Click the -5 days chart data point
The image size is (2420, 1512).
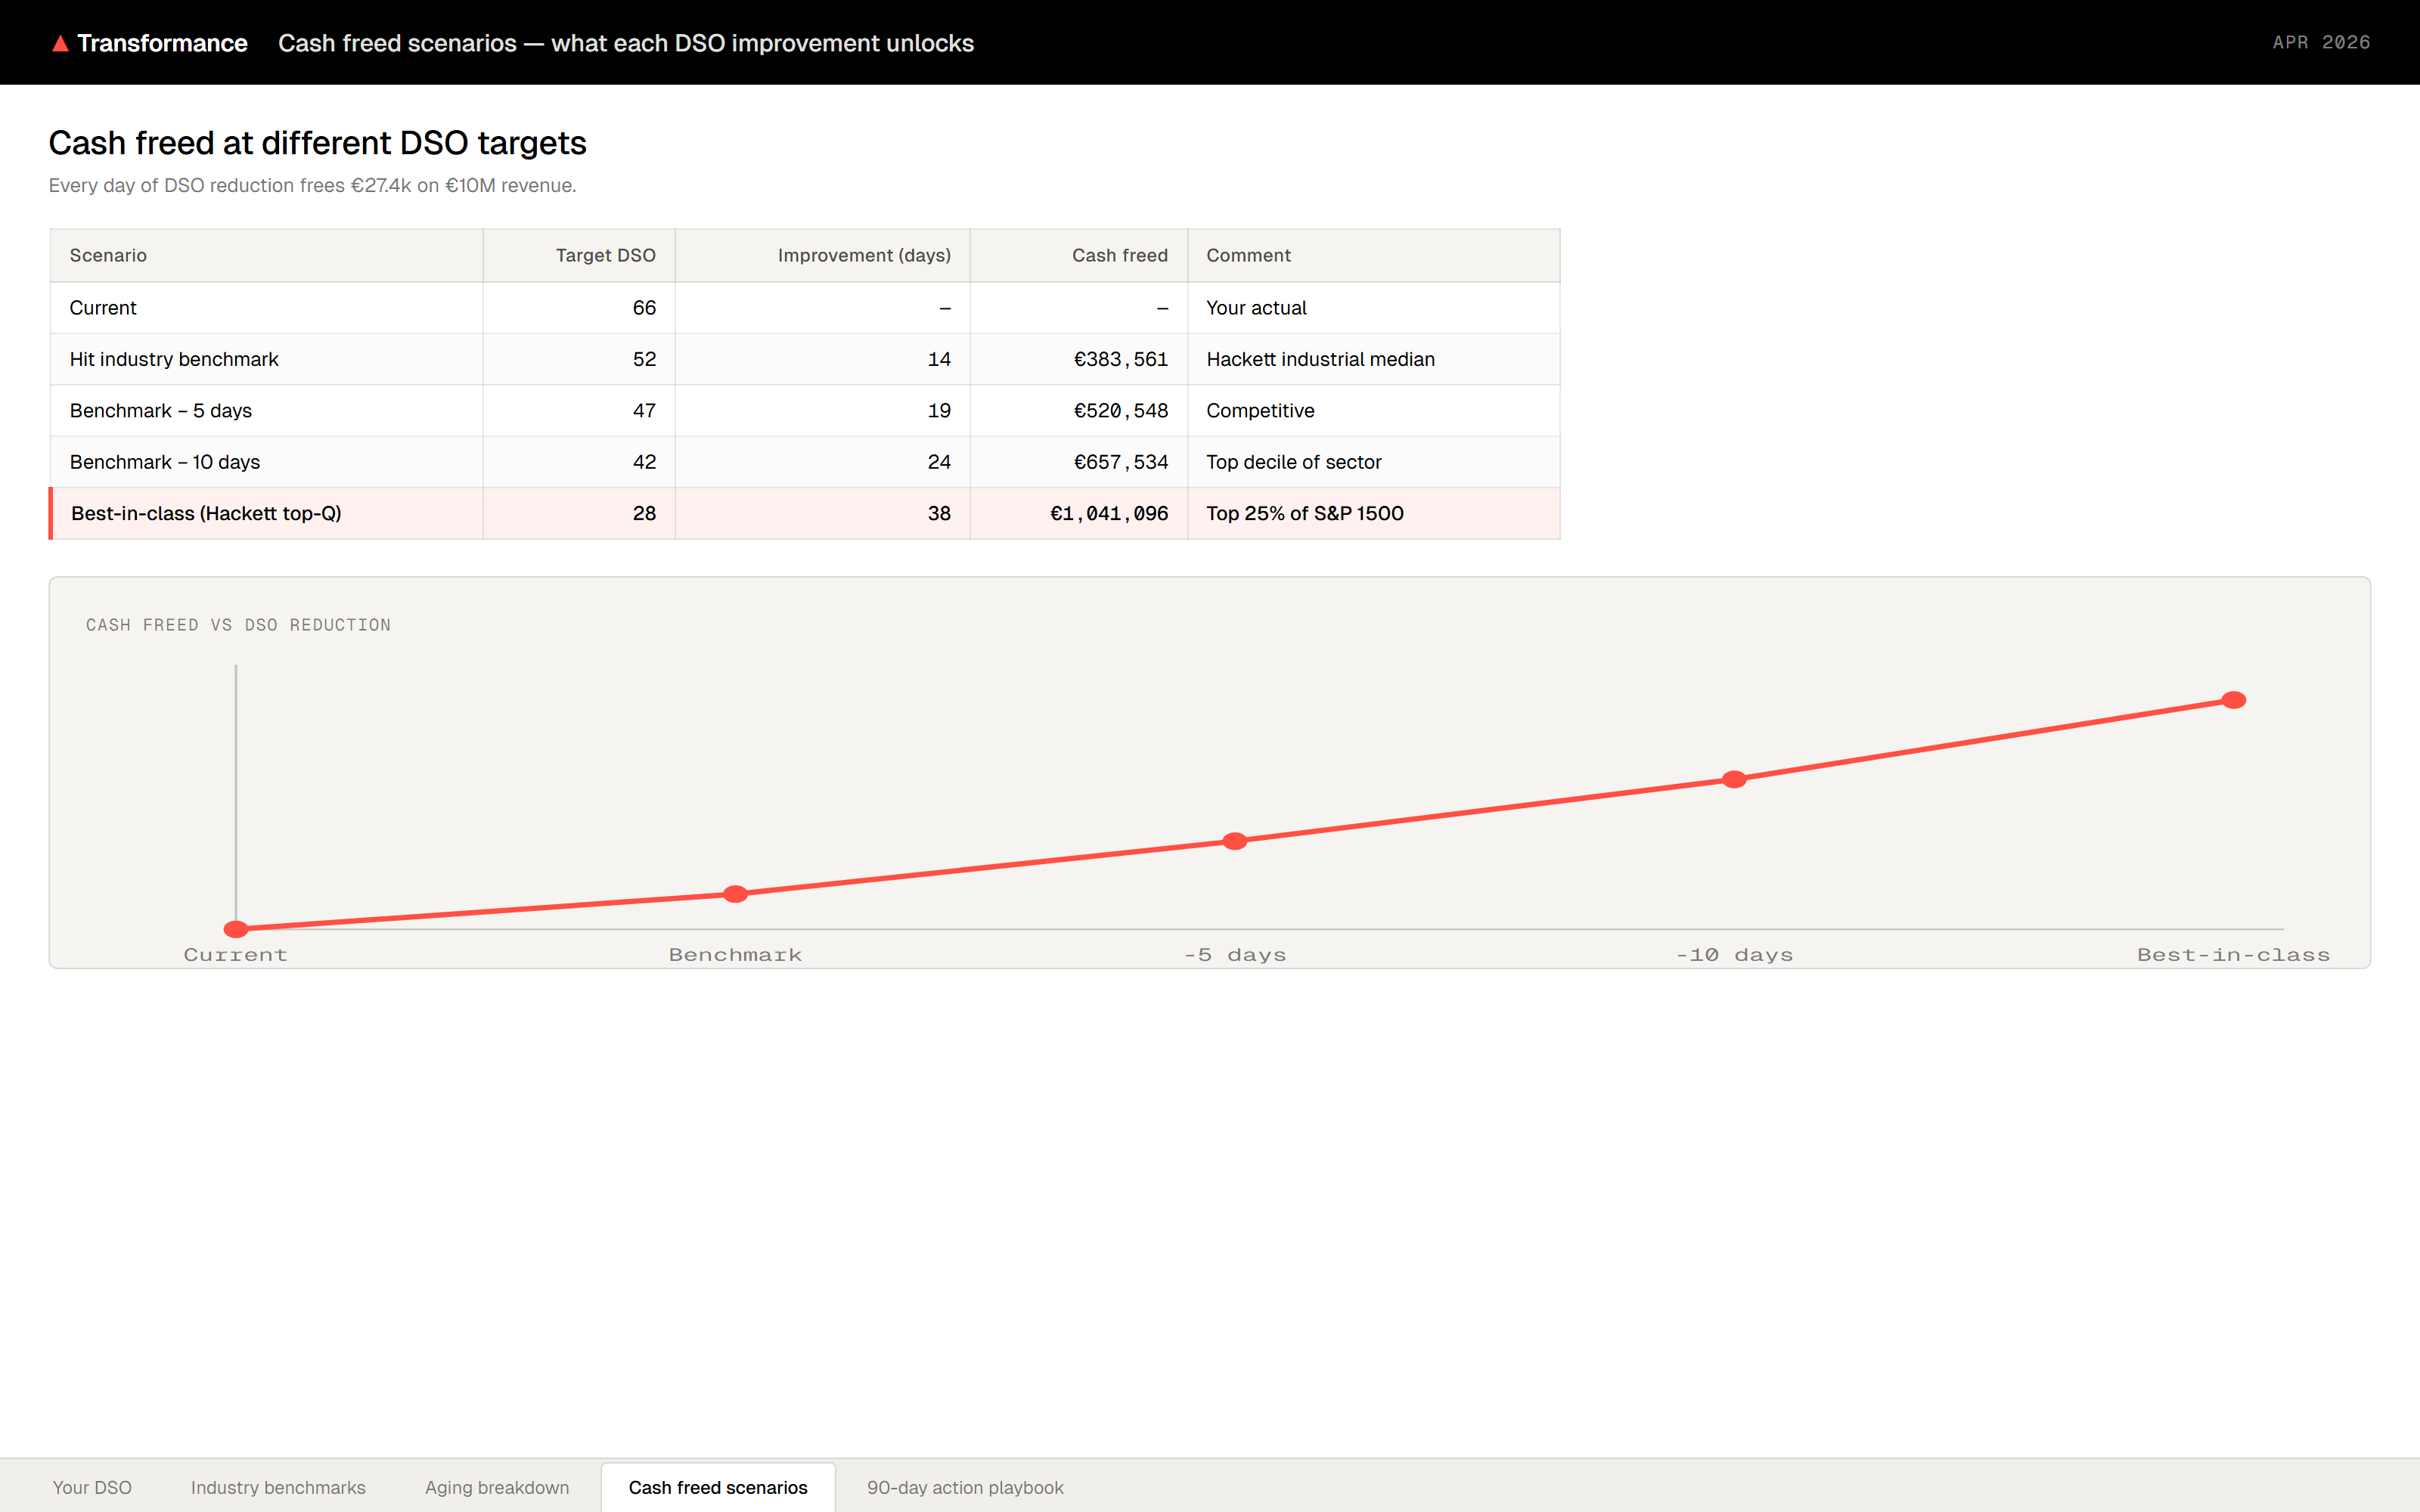click(1235, 841)
